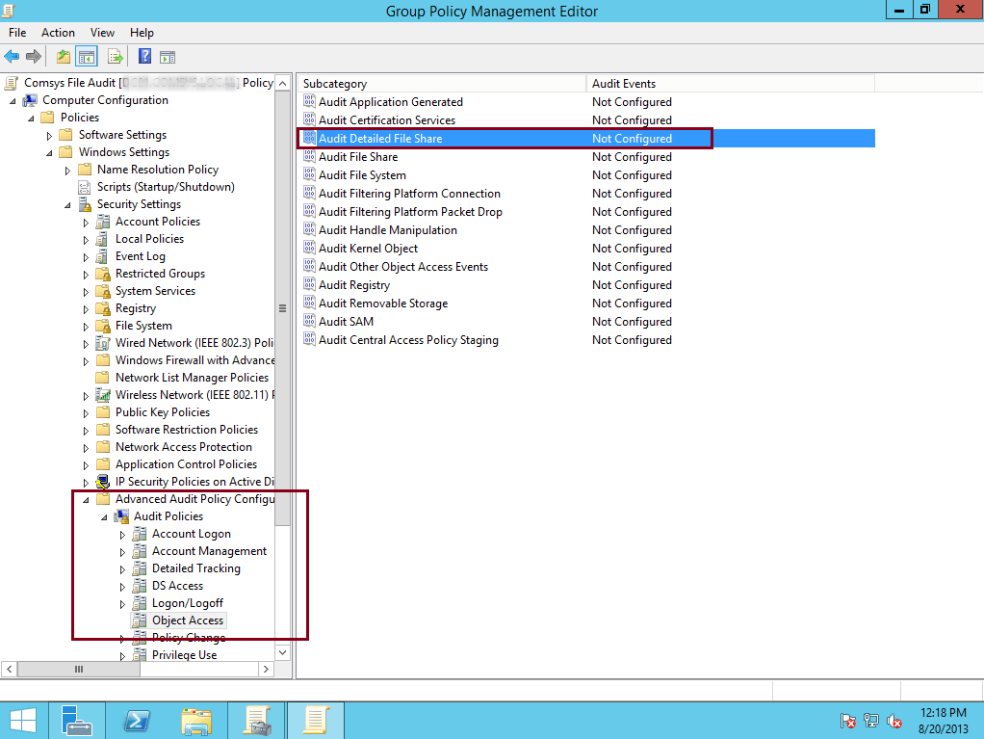This screenshot has width=984, height=739.
Task: Expand the Account Logon tree node
Action: tap(122, 533)
